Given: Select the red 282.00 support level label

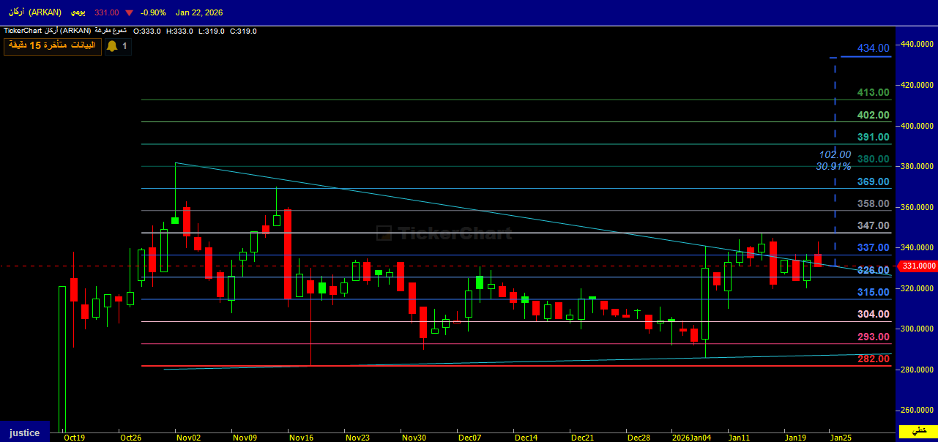Looking at the screenshot, I should (873, 359).
